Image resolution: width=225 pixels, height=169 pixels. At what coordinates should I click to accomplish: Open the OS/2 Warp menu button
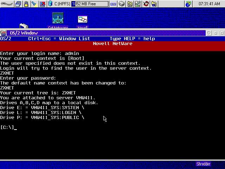click(x=7, y=4)
